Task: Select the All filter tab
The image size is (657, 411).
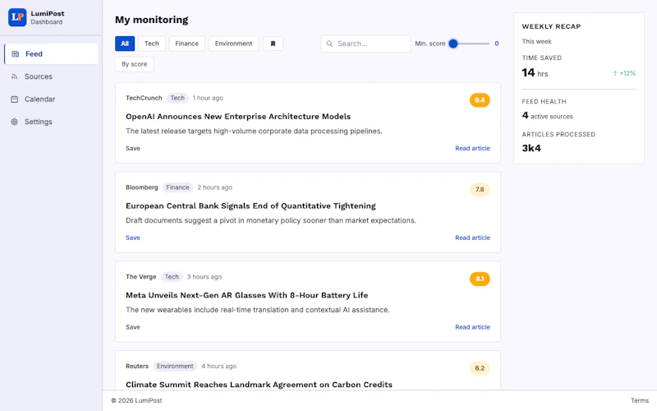Action: pos(125,44)
